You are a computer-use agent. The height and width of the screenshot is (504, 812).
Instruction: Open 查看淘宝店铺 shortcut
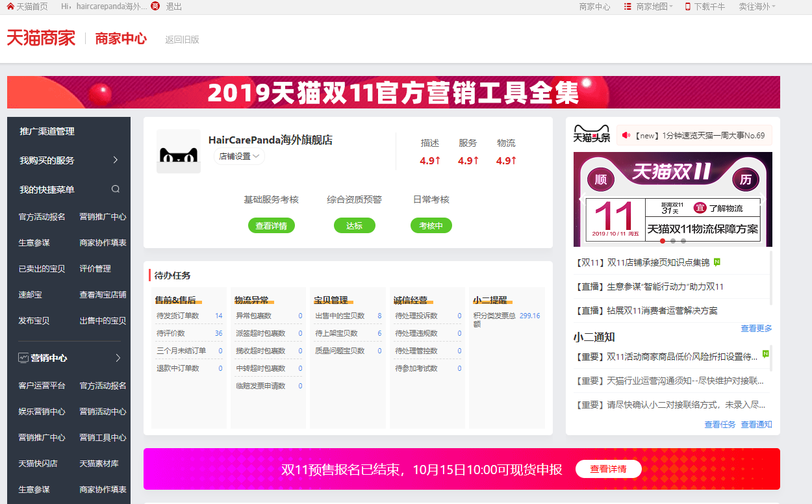103,294
